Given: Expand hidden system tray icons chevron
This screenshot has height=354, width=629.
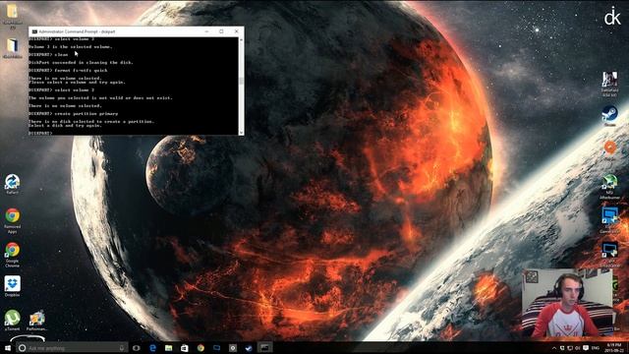Looking at the screenshot, I should click(x=554, y=348).
